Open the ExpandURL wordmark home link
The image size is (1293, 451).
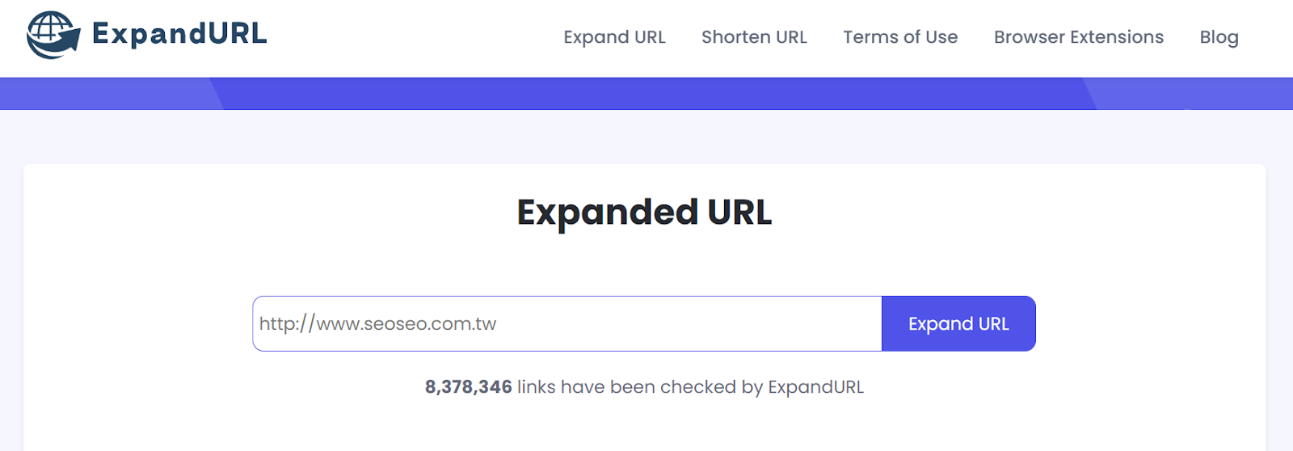[179, 34]
